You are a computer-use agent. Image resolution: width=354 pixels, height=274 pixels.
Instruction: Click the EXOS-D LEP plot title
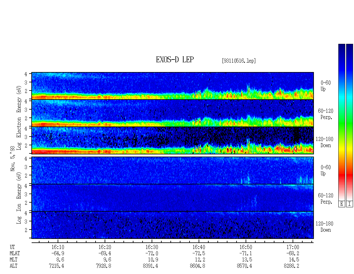175,59
